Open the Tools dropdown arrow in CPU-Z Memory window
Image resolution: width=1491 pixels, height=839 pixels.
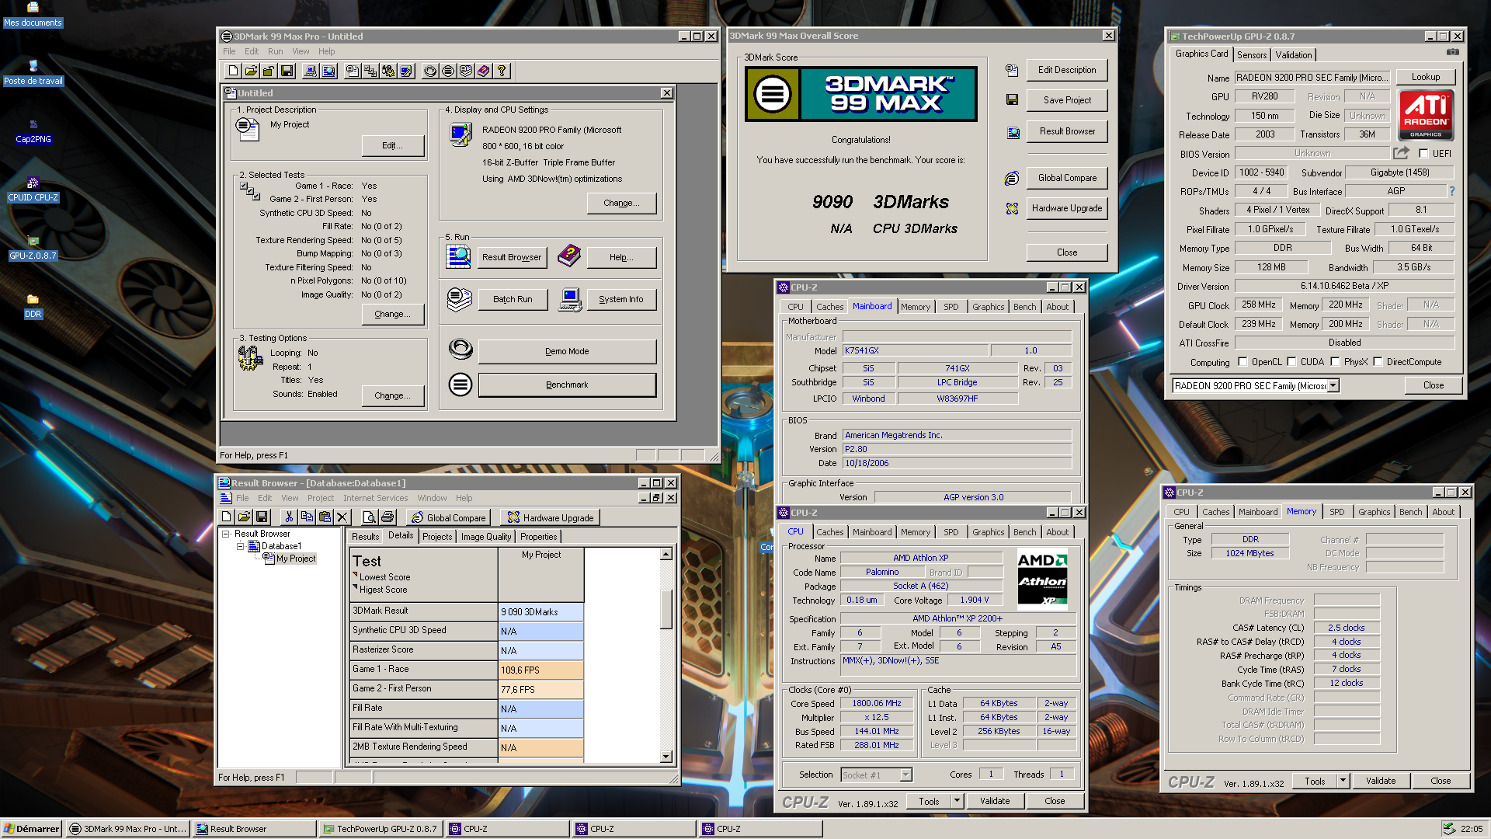click(1343, 781)
